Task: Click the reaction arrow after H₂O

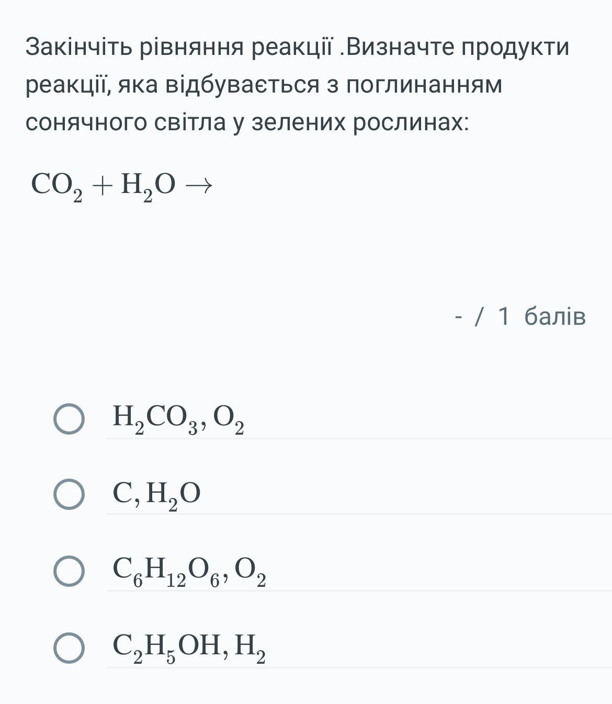Action: point(199,185)
